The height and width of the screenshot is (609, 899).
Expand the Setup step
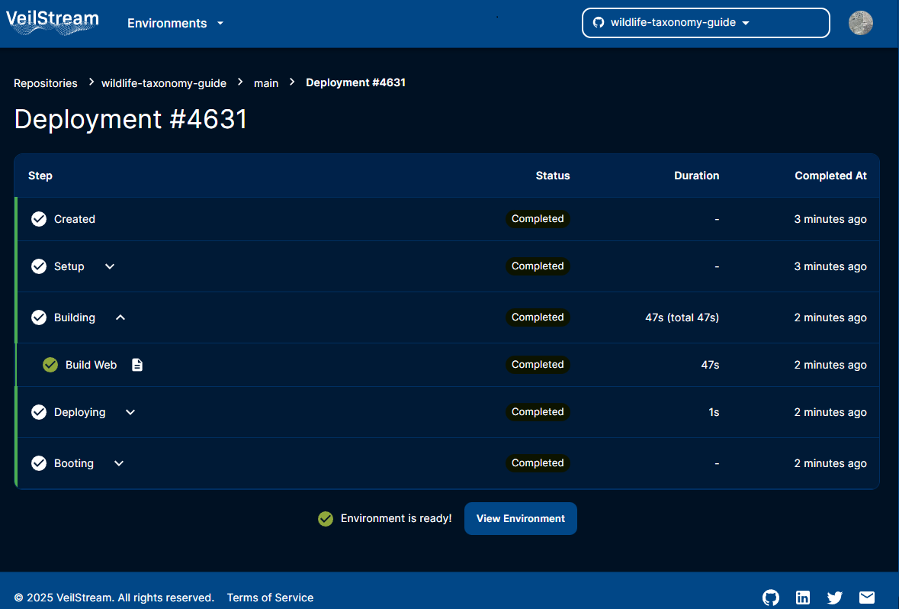tap(109, 266)
